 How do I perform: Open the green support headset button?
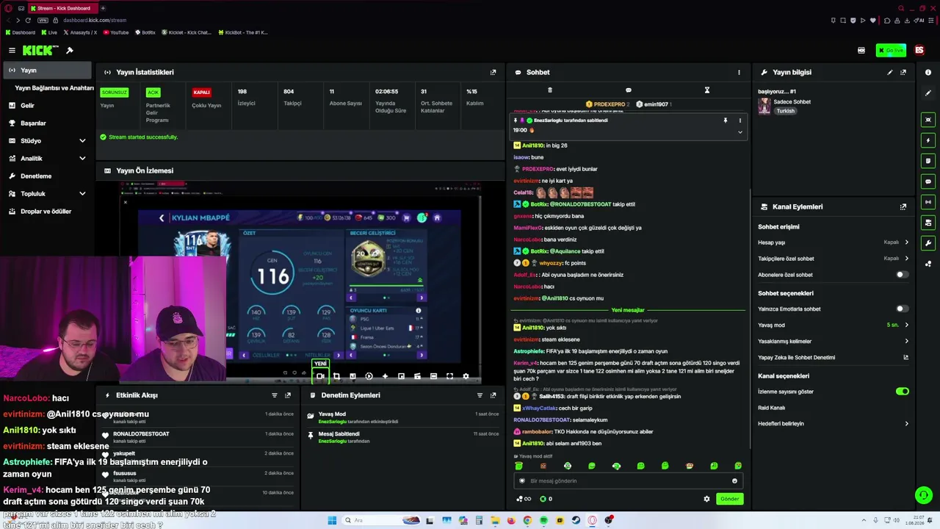point(923,496)
